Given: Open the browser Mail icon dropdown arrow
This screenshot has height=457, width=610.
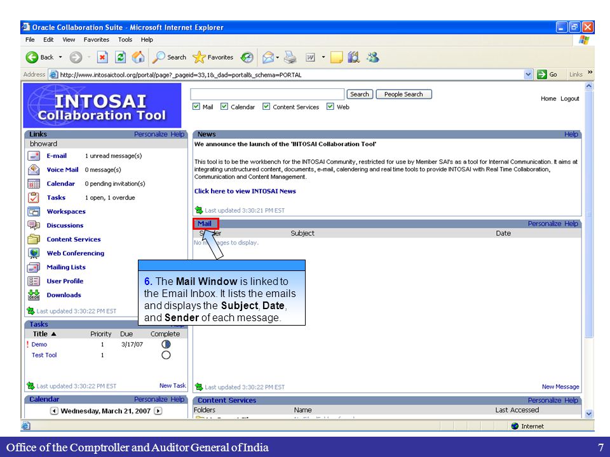Looking at the screenshot, I should [278, 58].
